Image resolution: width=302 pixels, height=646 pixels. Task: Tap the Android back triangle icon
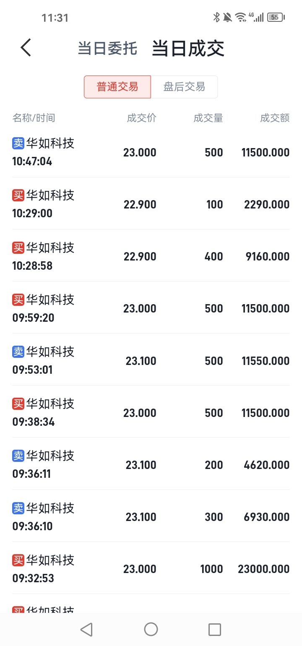pos(86,629)
